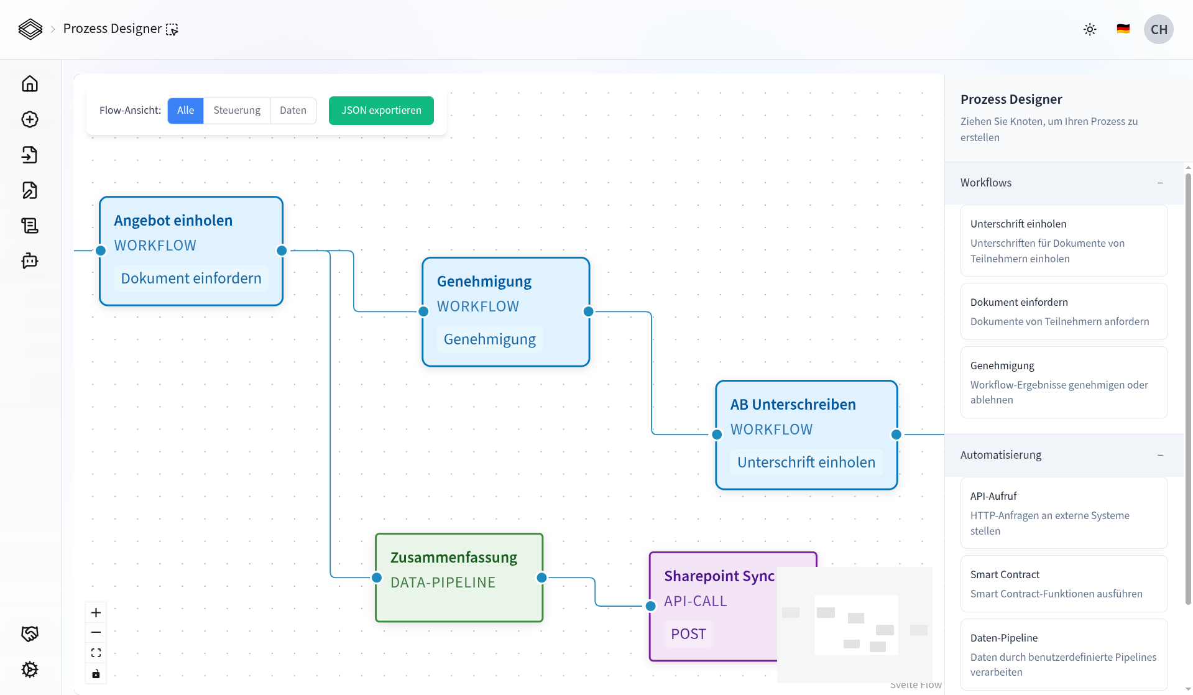Open the chat assistant sidebar icon
The width and height of the screenshot is (1193, 695).
click(30, 261)
